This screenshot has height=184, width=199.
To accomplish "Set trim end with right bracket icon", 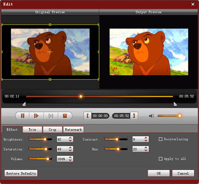I will pyautogui.click(x=134, y=116).
